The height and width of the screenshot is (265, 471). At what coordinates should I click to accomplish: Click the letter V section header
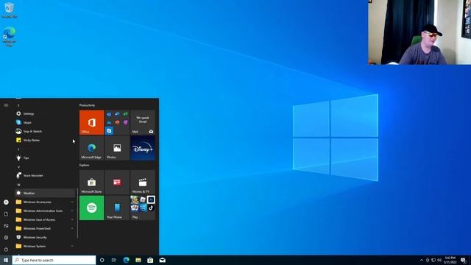coord(18,167)
